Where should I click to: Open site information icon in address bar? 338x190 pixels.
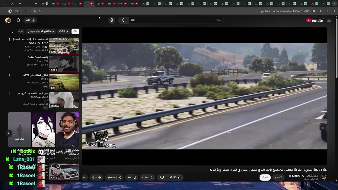[x=314, y=11]
